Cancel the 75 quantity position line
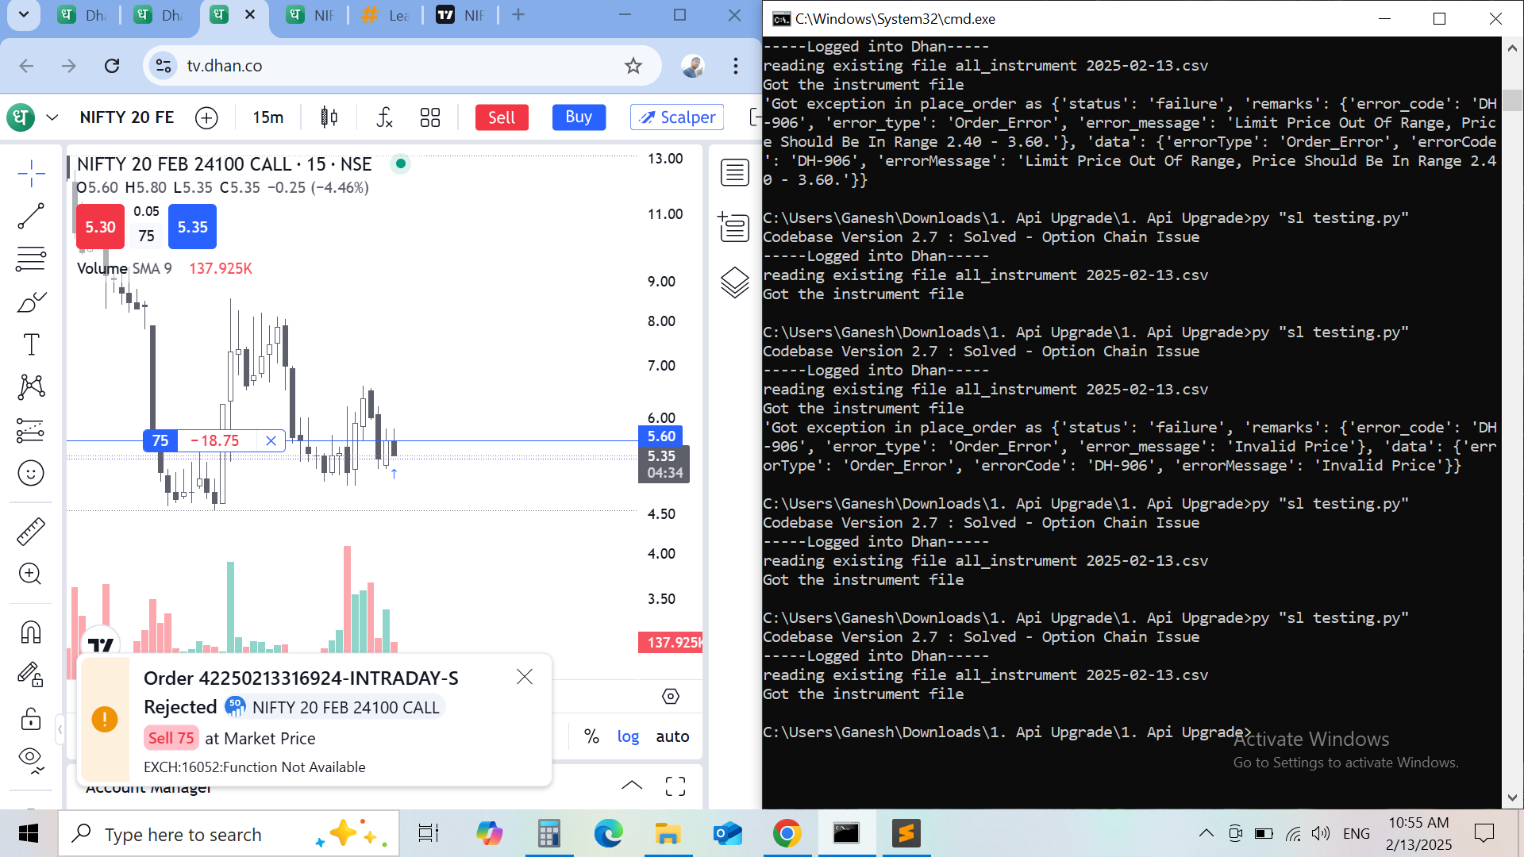1524x857 pixels. click(x=271, y=440)
